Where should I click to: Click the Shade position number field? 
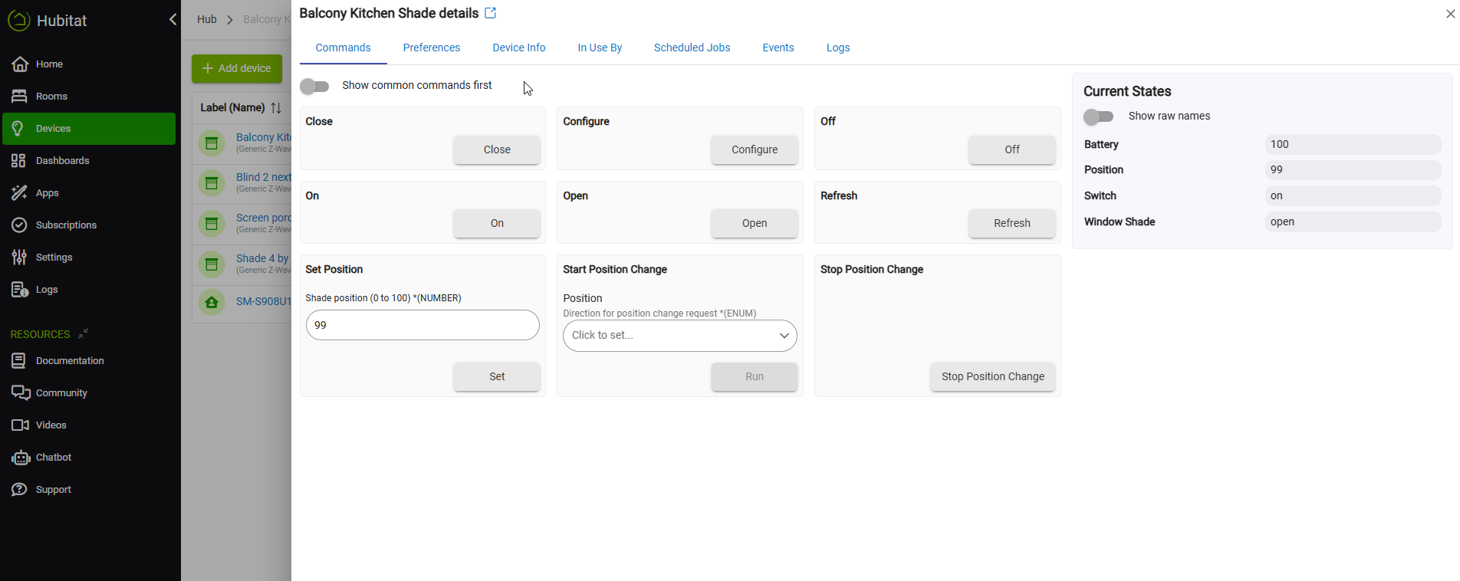pos(423,325)
